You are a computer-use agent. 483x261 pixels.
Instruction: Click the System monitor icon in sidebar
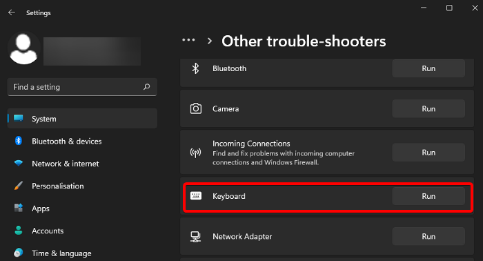point(19,118)
